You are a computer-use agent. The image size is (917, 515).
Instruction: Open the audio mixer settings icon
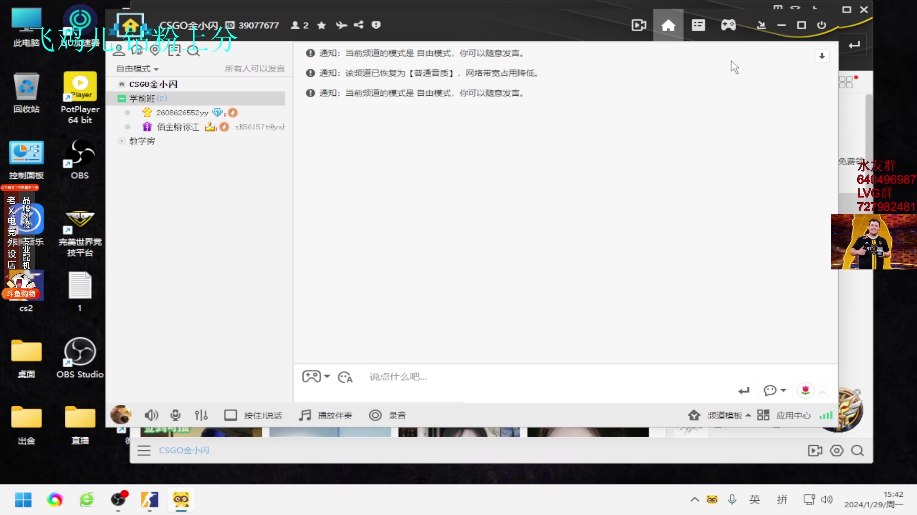[201, 415]
